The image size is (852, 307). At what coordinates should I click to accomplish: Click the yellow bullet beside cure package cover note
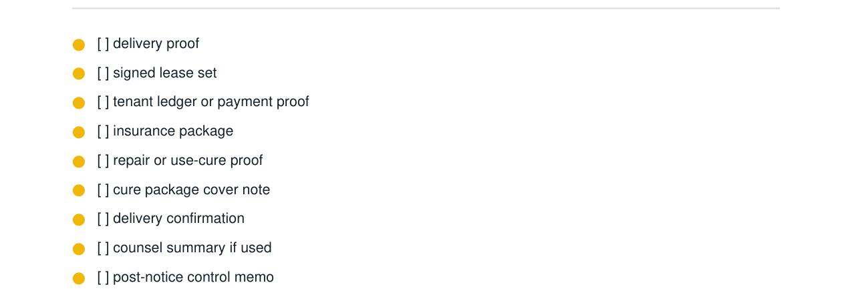click(79, 190)
